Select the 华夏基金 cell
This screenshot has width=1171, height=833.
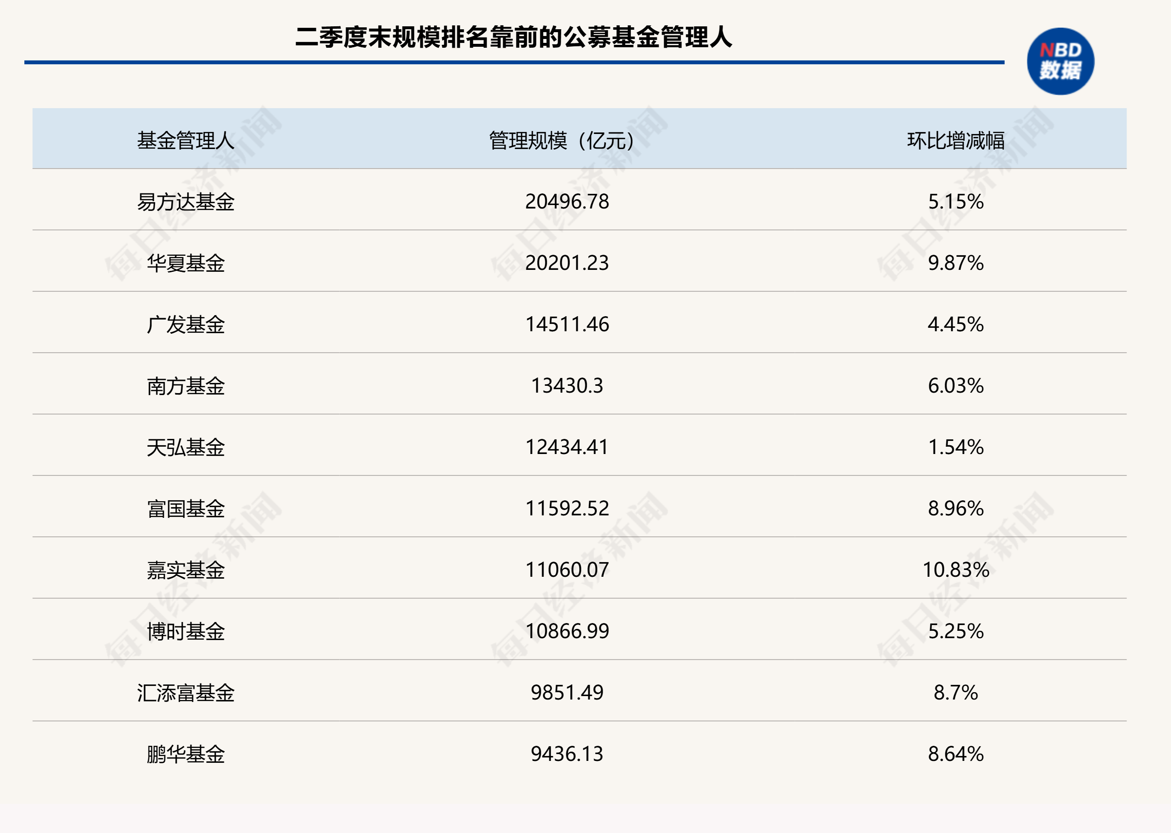click(185, 263)
